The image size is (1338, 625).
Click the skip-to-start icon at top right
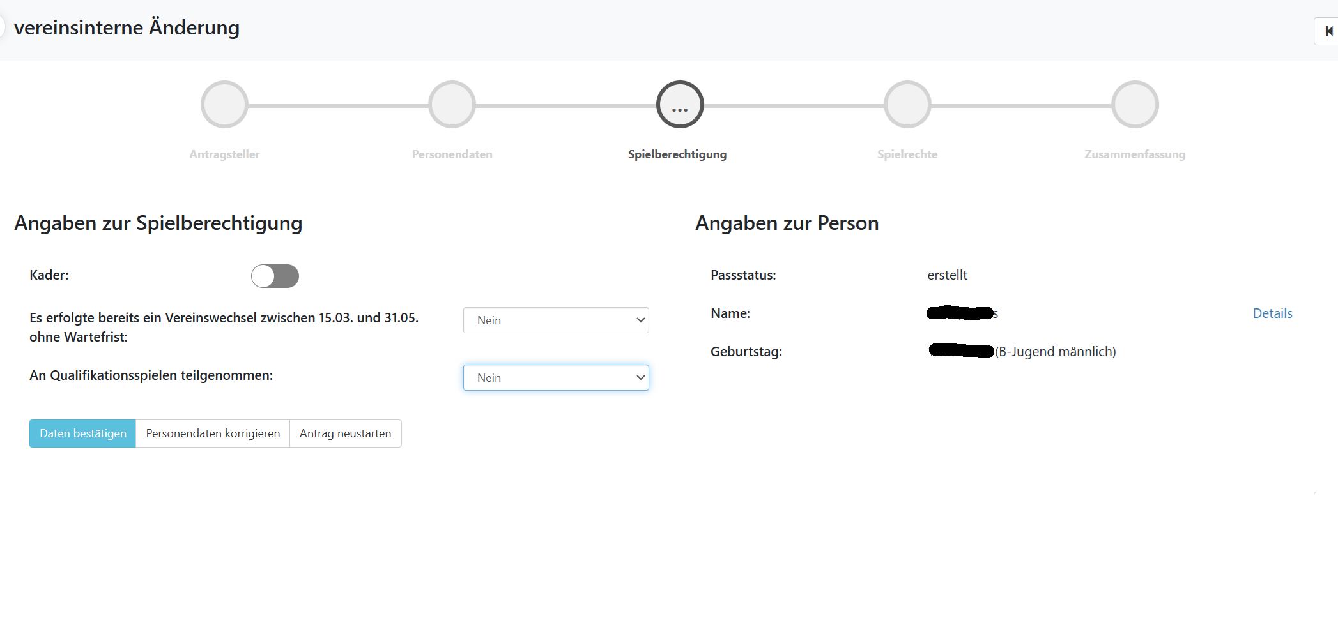(x=1328, y=31)
